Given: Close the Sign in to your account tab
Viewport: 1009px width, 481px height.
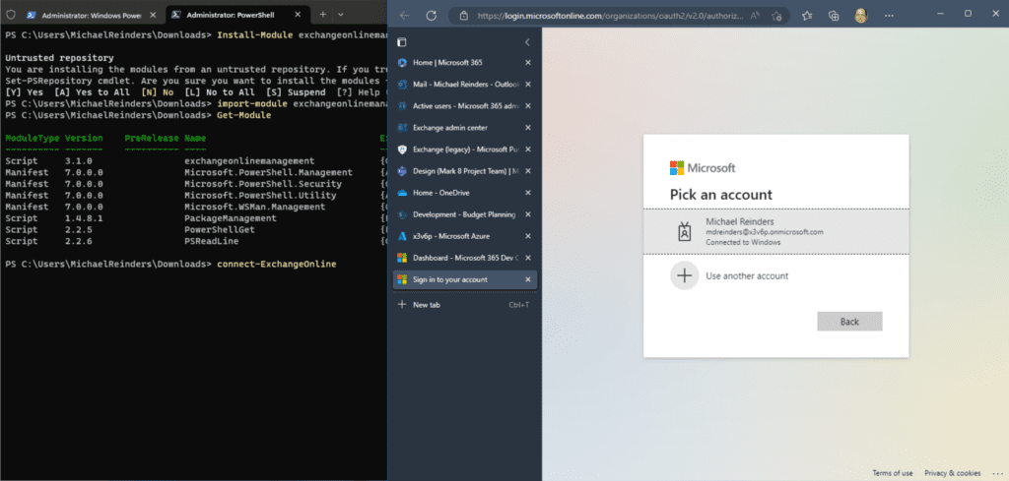Looking at the screenshot, I should 528,279.
